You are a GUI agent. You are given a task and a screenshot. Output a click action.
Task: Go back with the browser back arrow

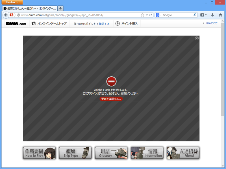6,15
